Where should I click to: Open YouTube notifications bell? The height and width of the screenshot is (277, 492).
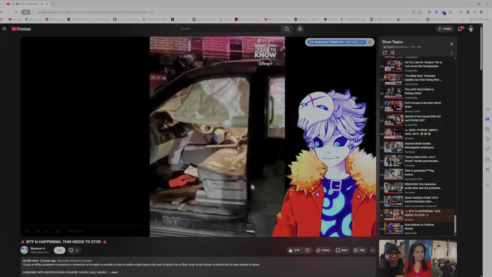coord(460,29)
